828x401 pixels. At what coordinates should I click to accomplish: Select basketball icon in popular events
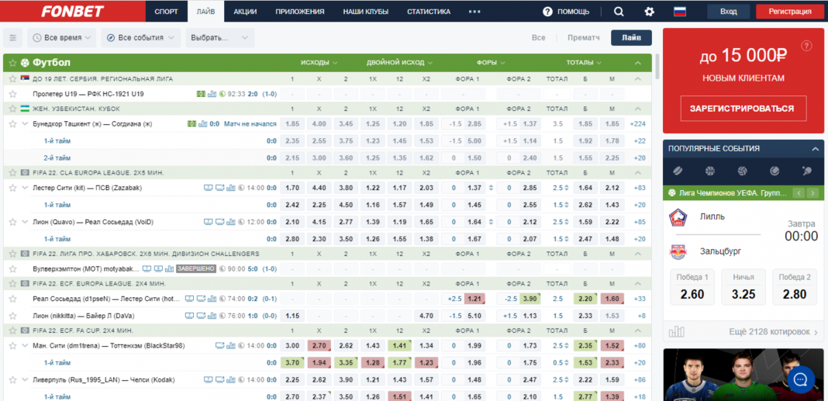coord(709,171)
